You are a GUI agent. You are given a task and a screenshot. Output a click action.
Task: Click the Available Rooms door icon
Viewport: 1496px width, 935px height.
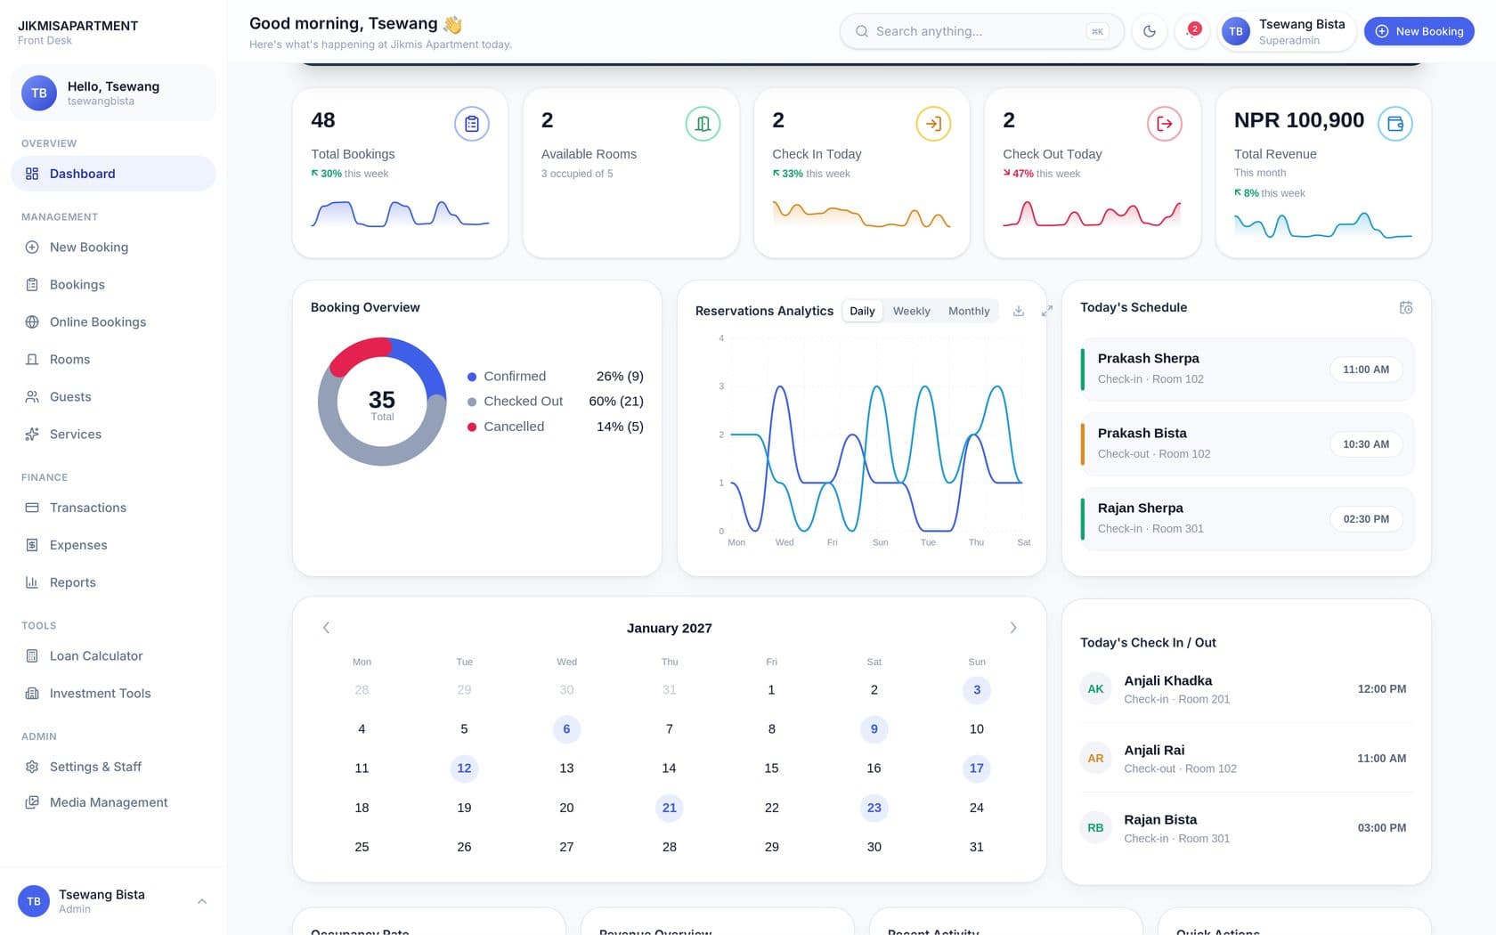[703, 124]
